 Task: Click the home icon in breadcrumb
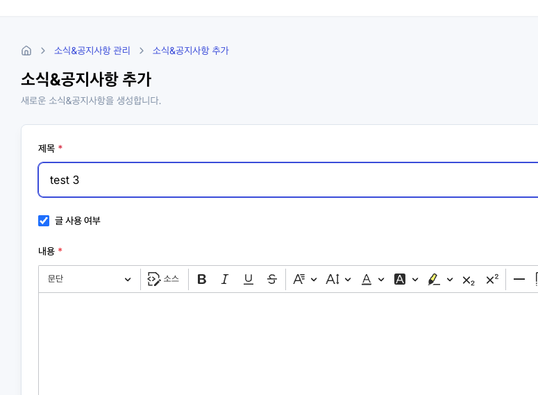pos(26,51)
